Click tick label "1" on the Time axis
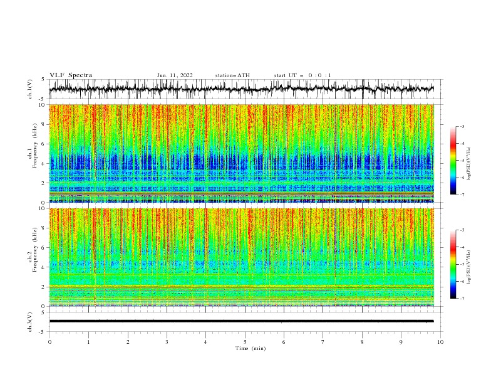 click(x=88, y=342)
